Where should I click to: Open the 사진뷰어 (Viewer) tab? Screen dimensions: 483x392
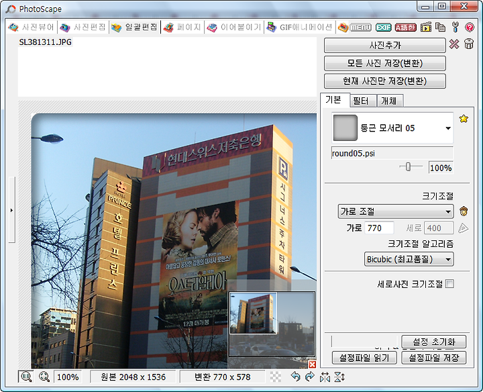pos(31,28)
